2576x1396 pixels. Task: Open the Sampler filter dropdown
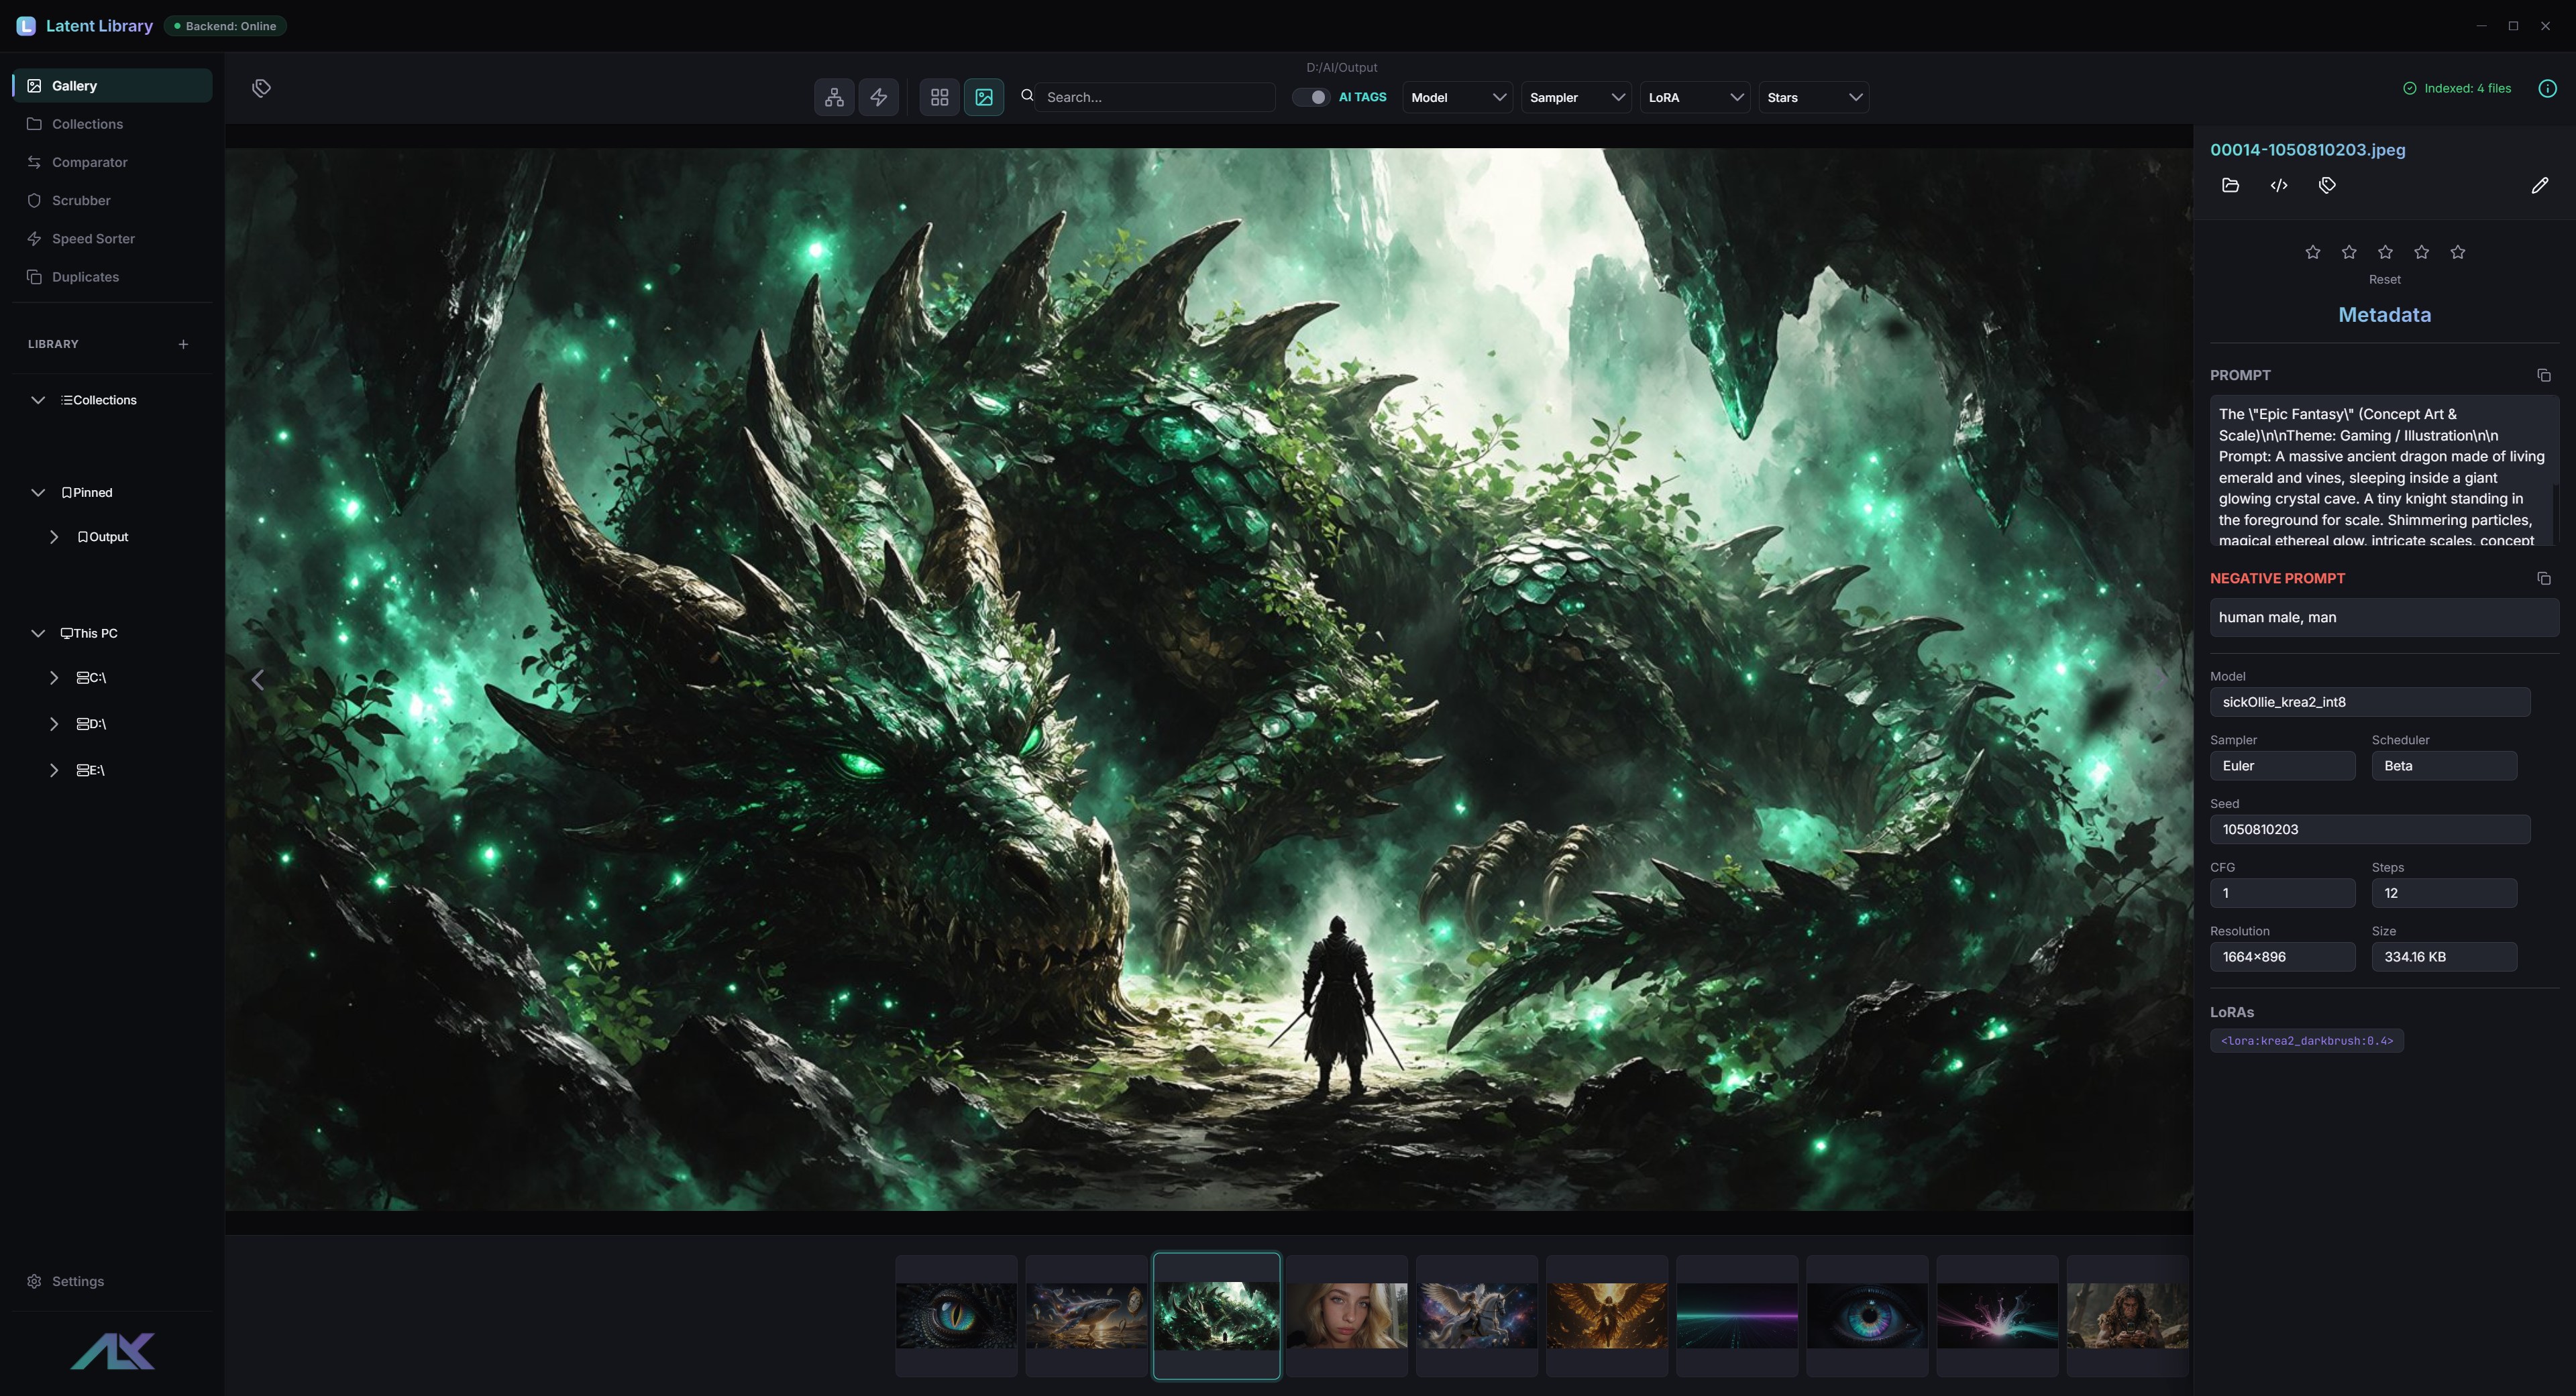(x=1576, y=97)
